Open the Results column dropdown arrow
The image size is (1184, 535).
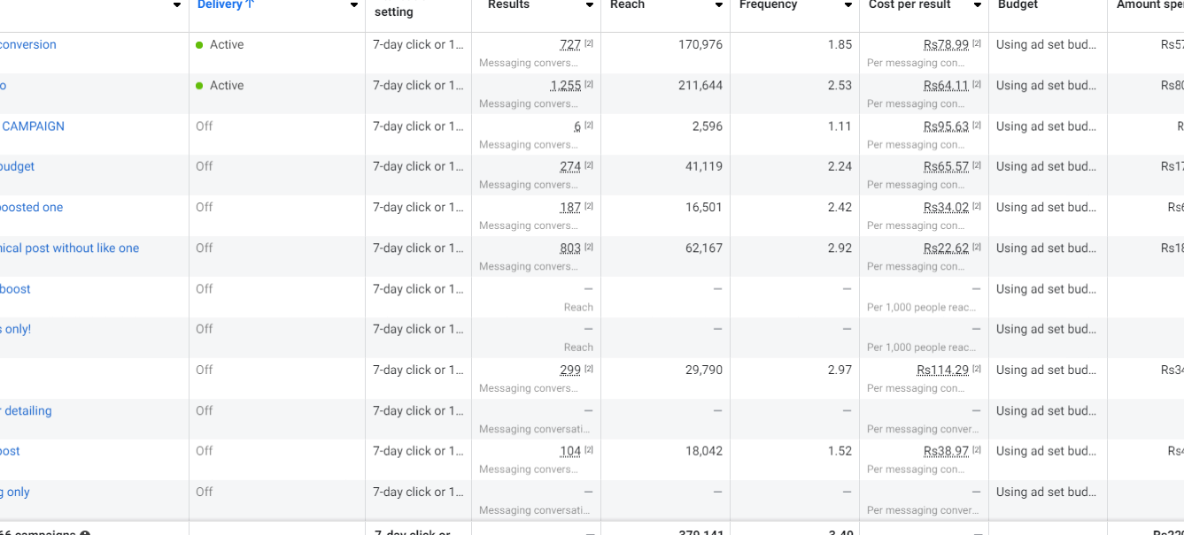[590, 5]
